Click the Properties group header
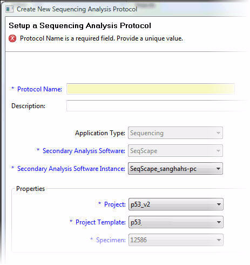Image resolution: width=250 pixels, height=265 pixels. pos(30,189)
